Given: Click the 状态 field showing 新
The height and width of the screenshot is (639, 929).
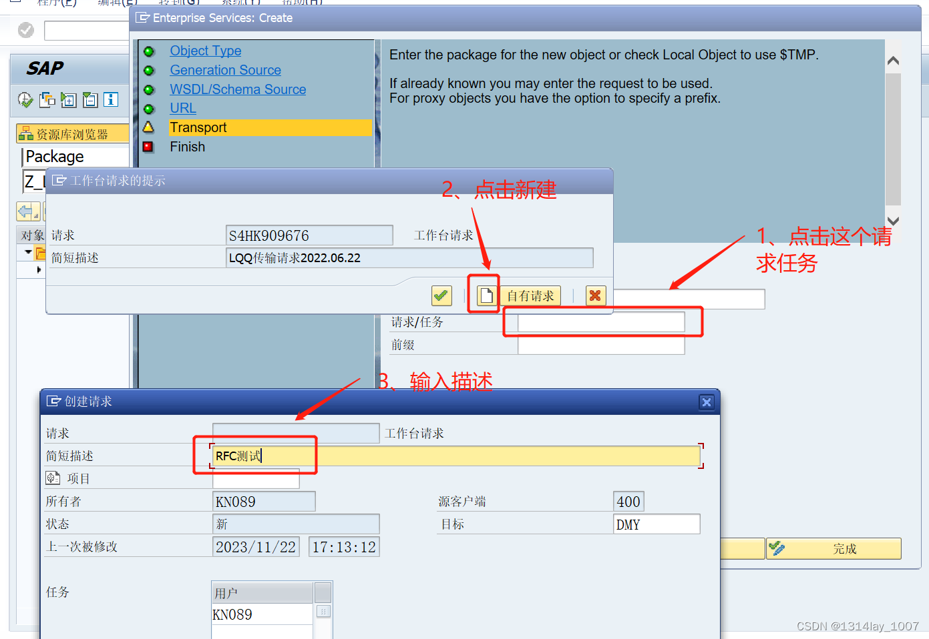Looking at the screenshot, I should tap(296, 524).
